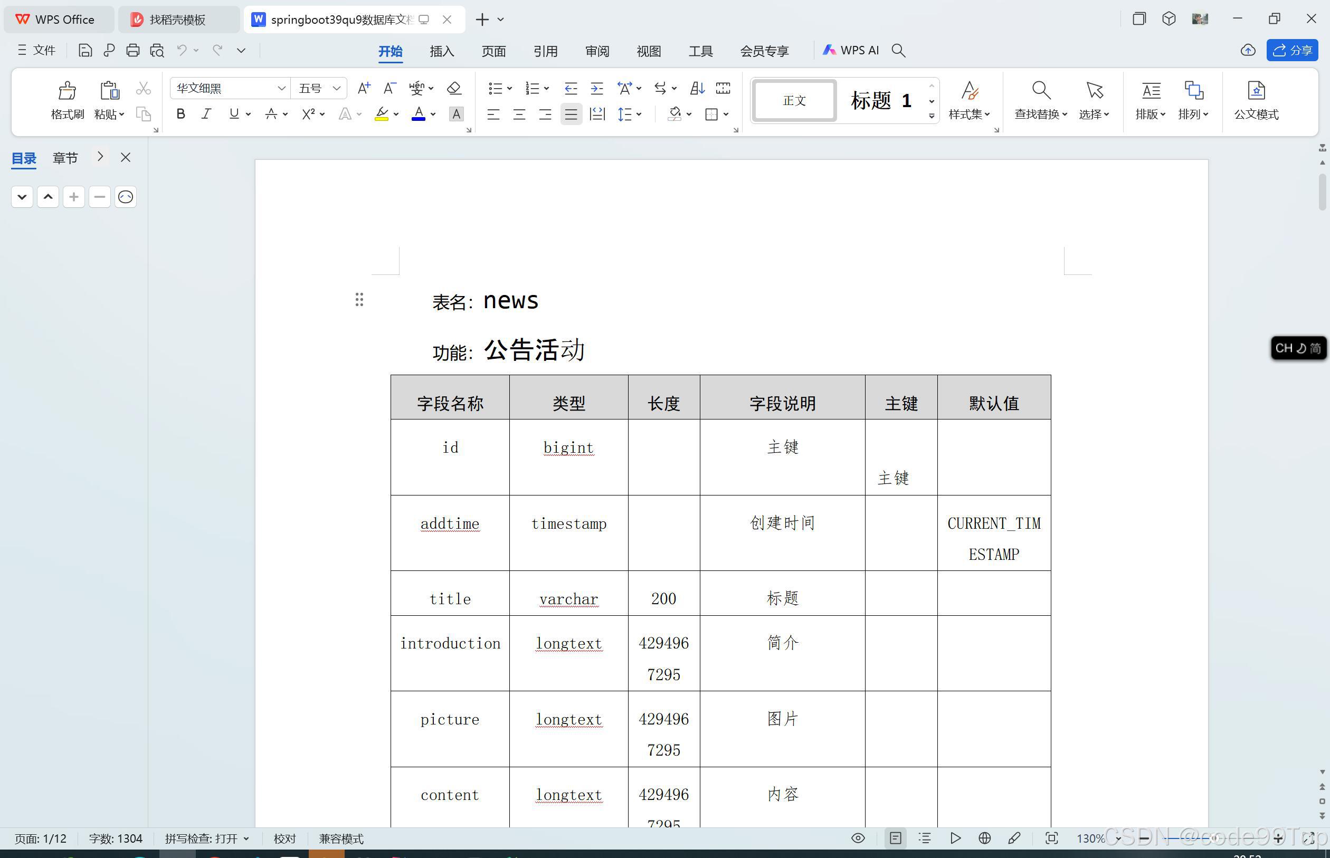Open full screen reading via status bar eye icon
The width and height of the screenshot is (1330, 858).
(x=858, y=838)
